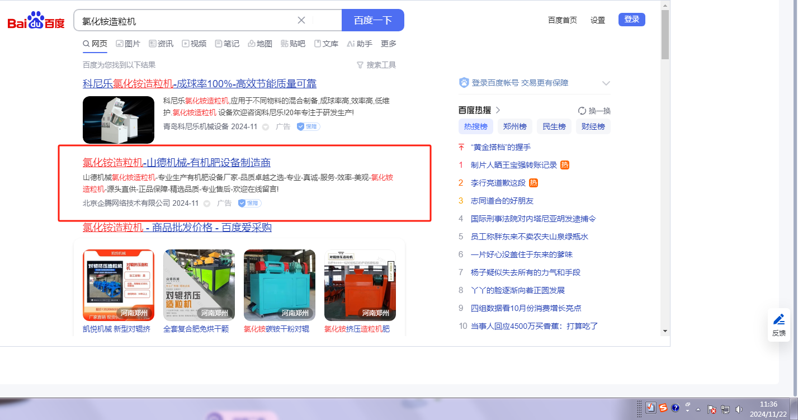This screenshot has height=420, width=798.
Task: Open hot search 国际刑事法院对内塔尼亚胡发逮捕令
Action: (x=533, y=219)
